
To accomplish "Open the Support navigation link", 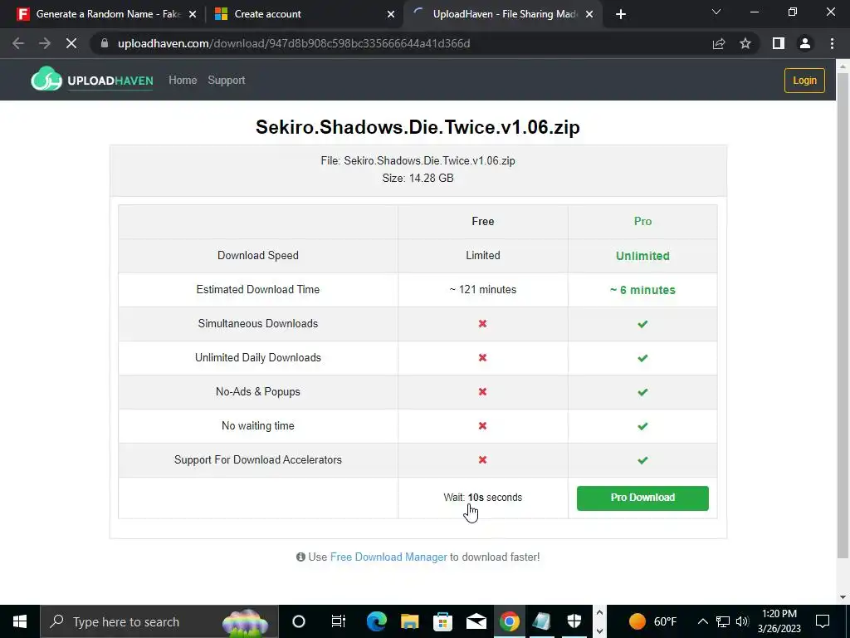I will (227, 81).
